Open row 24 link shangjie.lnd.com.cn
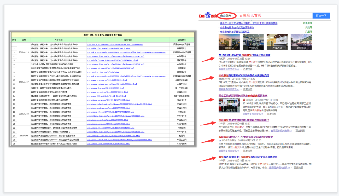 pyautogui.click(x=113, y=136)
